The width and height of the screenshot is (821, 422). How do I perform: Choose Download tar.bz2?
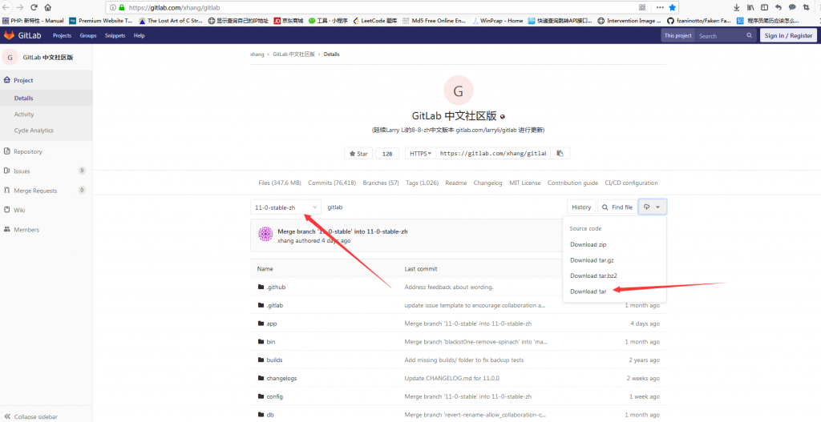tap(593, 275)
